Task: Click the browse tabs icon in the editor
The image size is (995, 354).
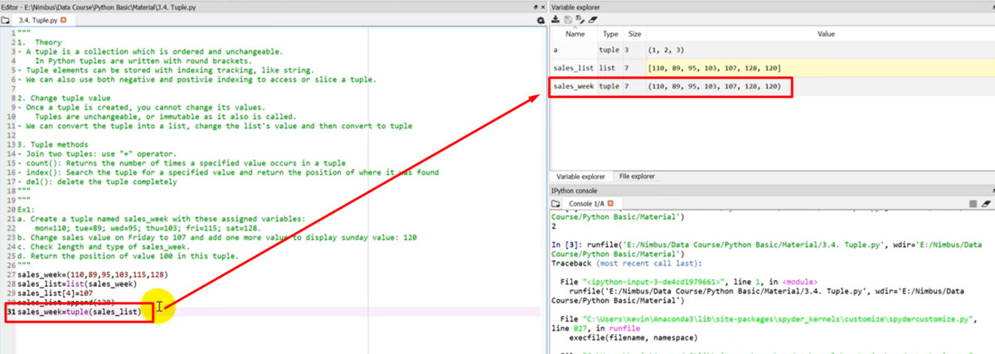Action: [7, 19]
